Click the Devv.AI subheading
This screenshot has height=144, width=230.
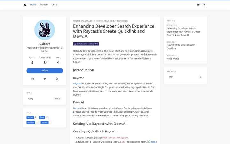pyautogui.click(x=79, y=102)
